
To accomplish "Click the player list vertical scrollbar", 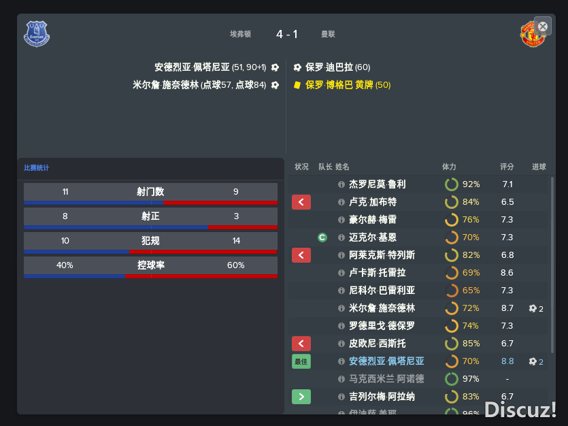I will (x=552, y=265).
